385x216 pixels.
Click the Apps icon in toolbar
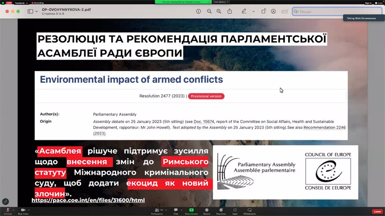235,210
